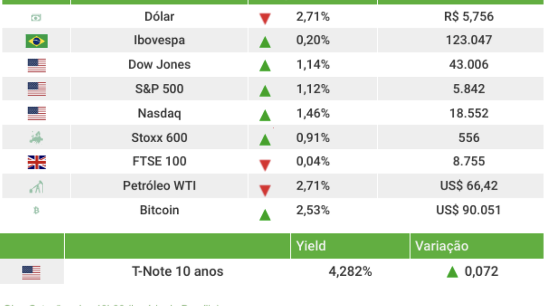Screen dimensions: 544x306
Task: Click the green up arrow in Bitcoin row
Action: tap(265, 215)
